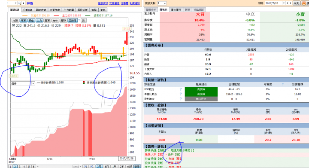Select chart page 2 button

tap(15, 166)
